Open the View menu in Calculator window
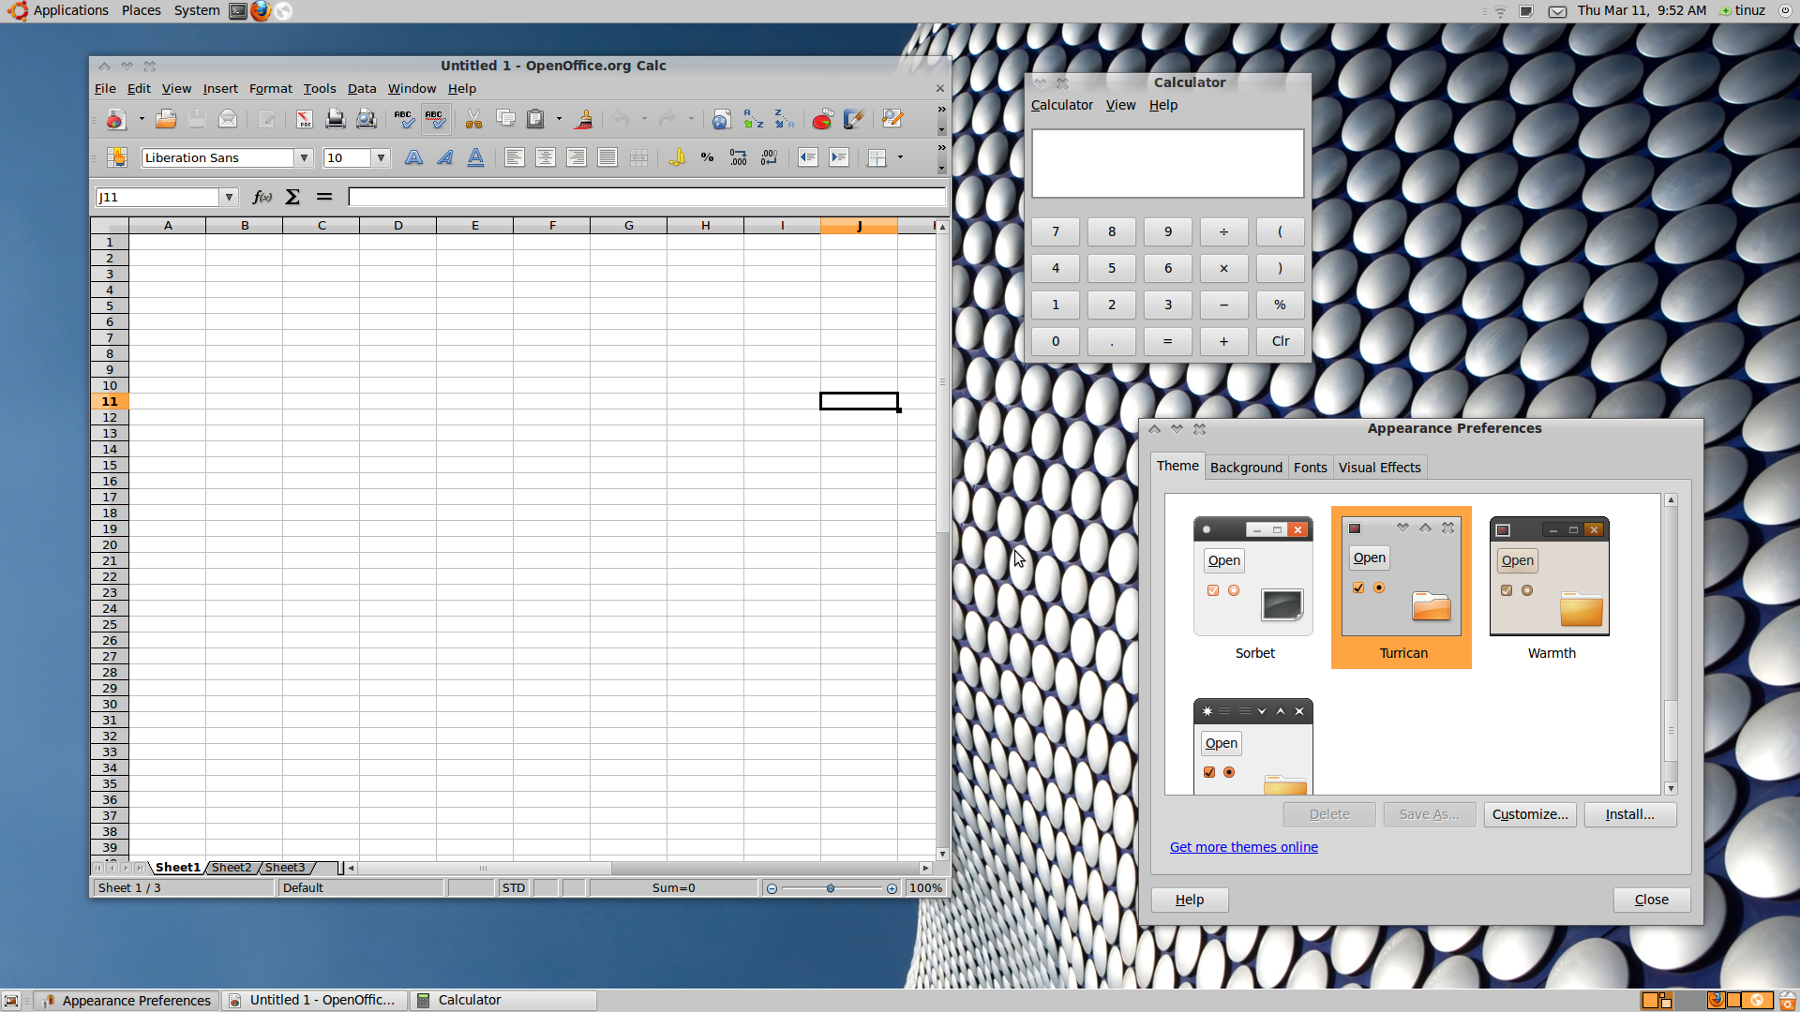The height and width of the screenshot is (1012, 1800). (1120, 105)
